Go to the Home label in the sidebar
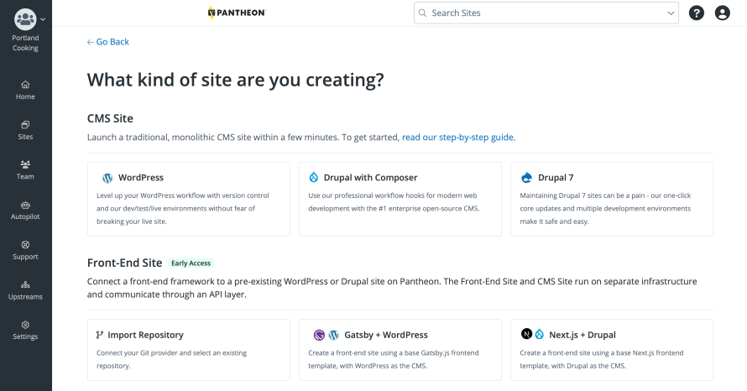This screenshot has height=391, width=747. [25, 96]
